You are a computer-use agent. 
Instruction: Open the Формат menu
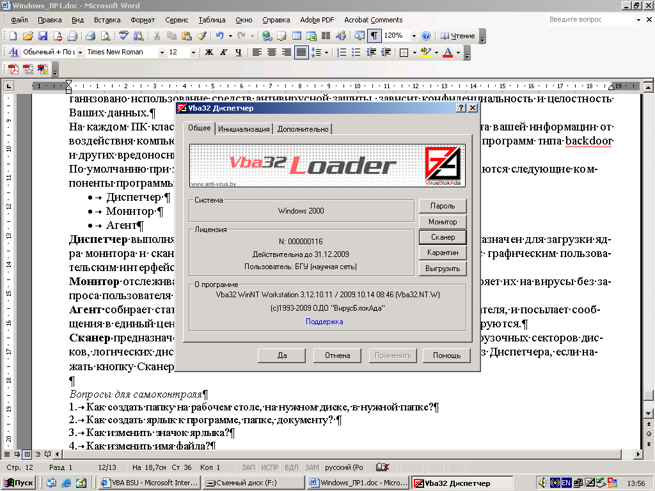pos(143,20)
